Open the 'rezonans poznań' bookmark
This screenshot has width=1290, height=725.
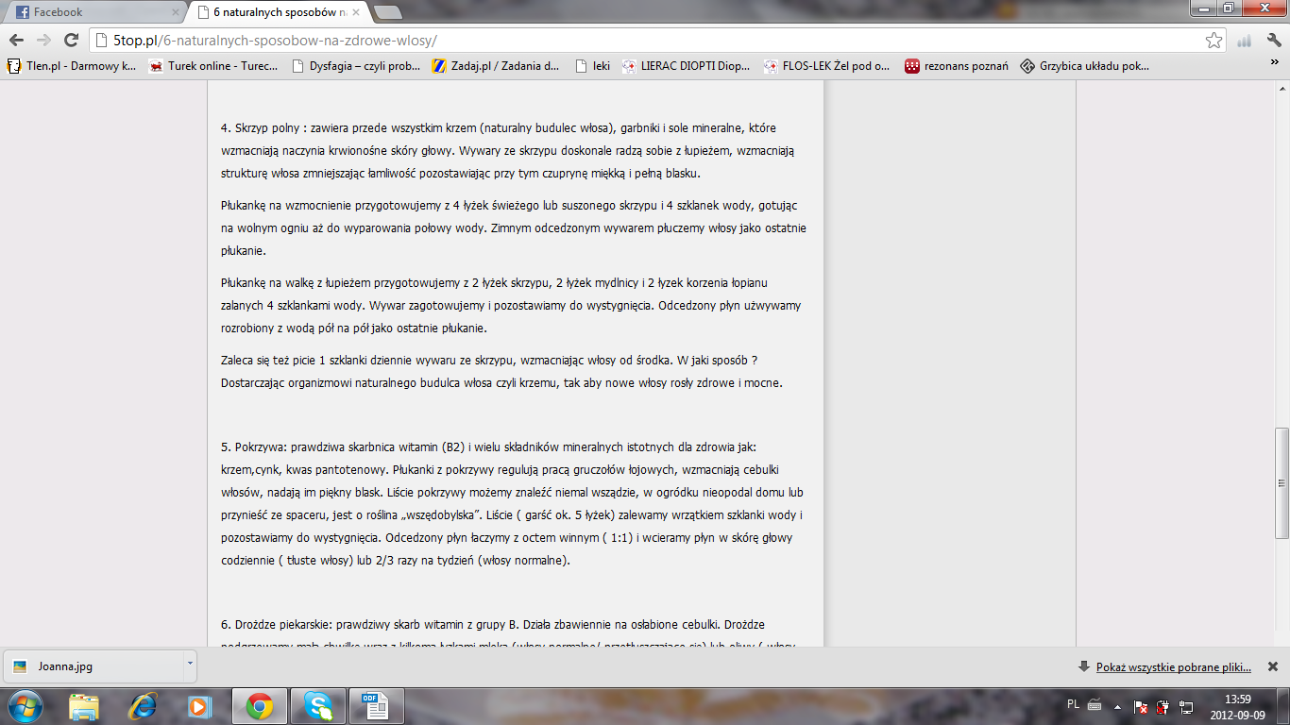pyautogui.click(x=956, y=66)
